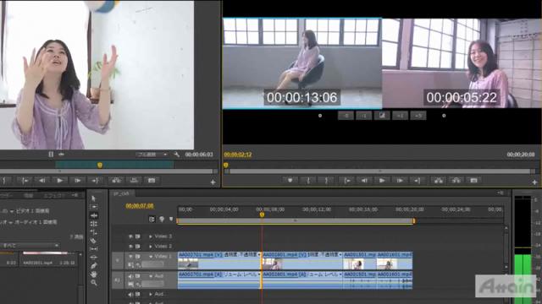This screenshot has height=304, width=542.
Task: Click the Program monitor zoom scroll bar
Action: click(x=380, y=171)
